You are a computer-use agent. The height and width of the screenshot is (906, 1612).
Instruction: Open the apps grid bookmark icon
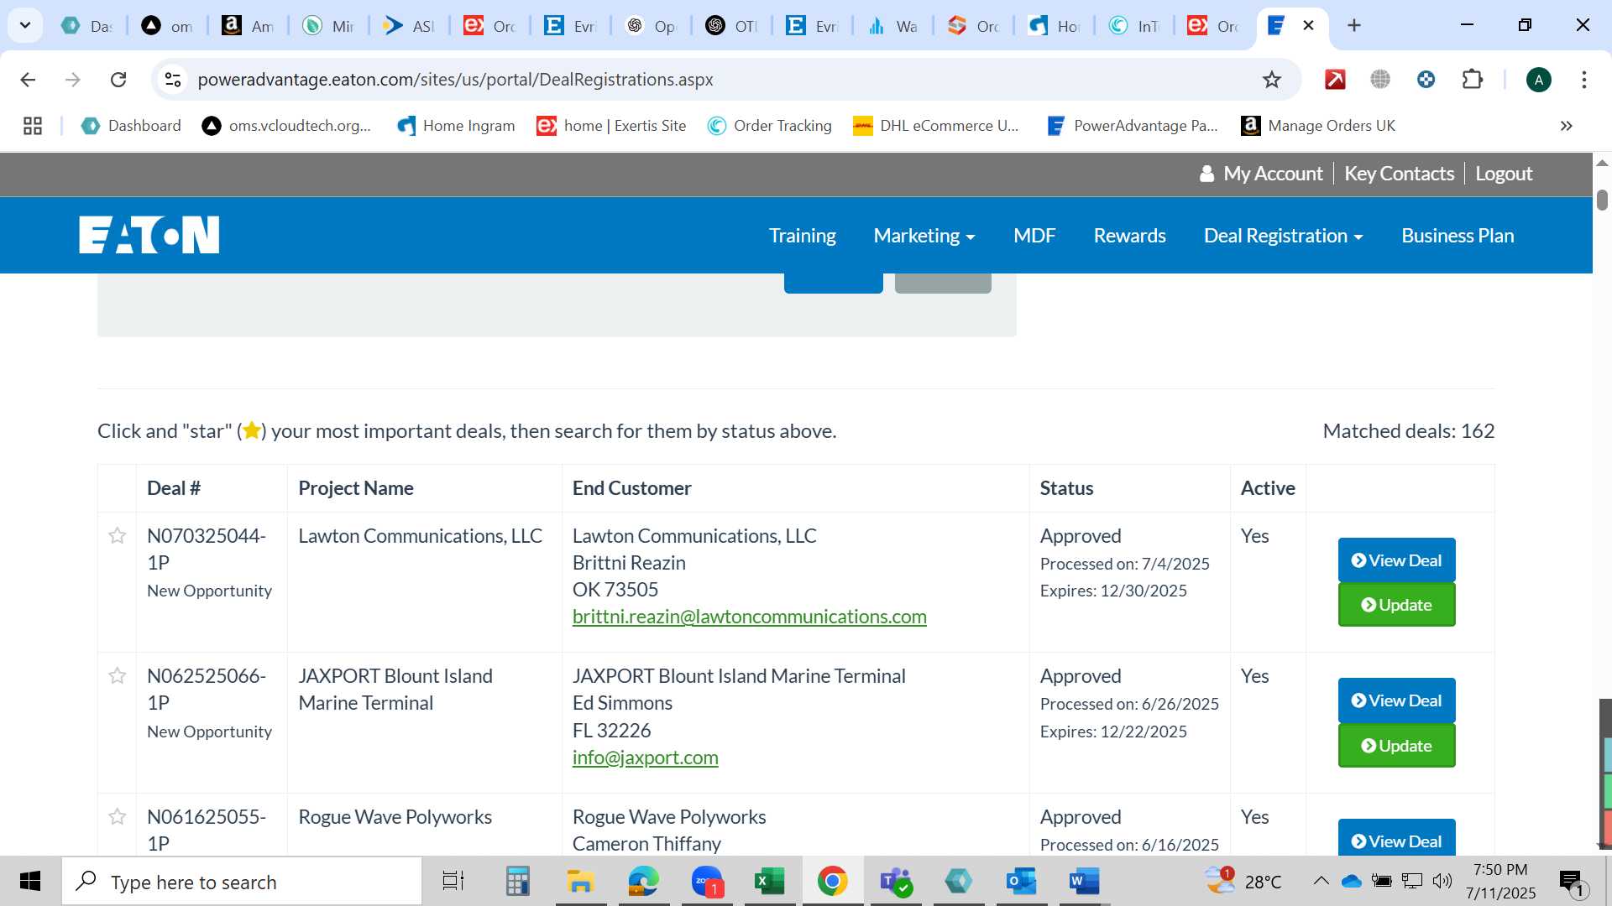[33, 126]
